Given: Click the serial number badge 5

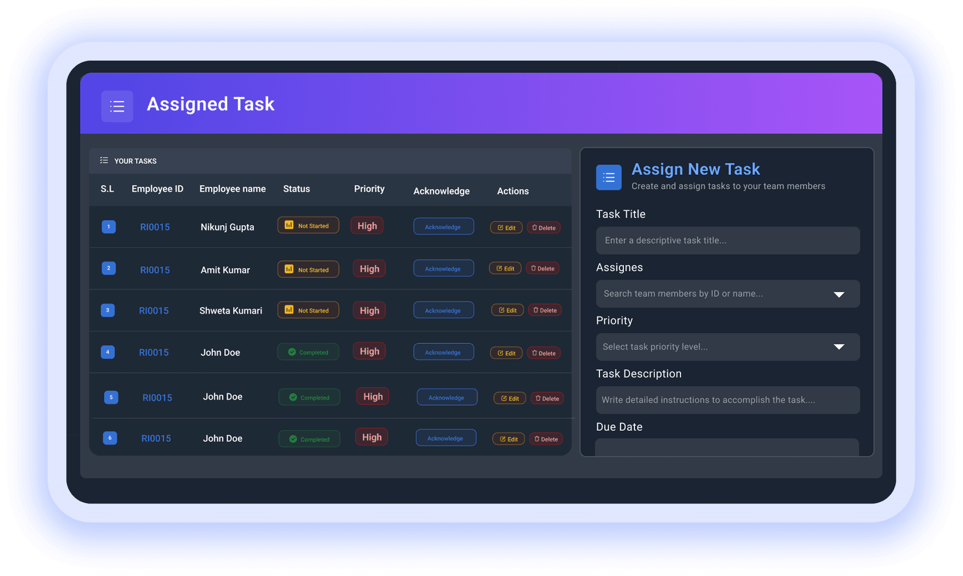Looking at the screenshot, I should [x=111, y=397].
